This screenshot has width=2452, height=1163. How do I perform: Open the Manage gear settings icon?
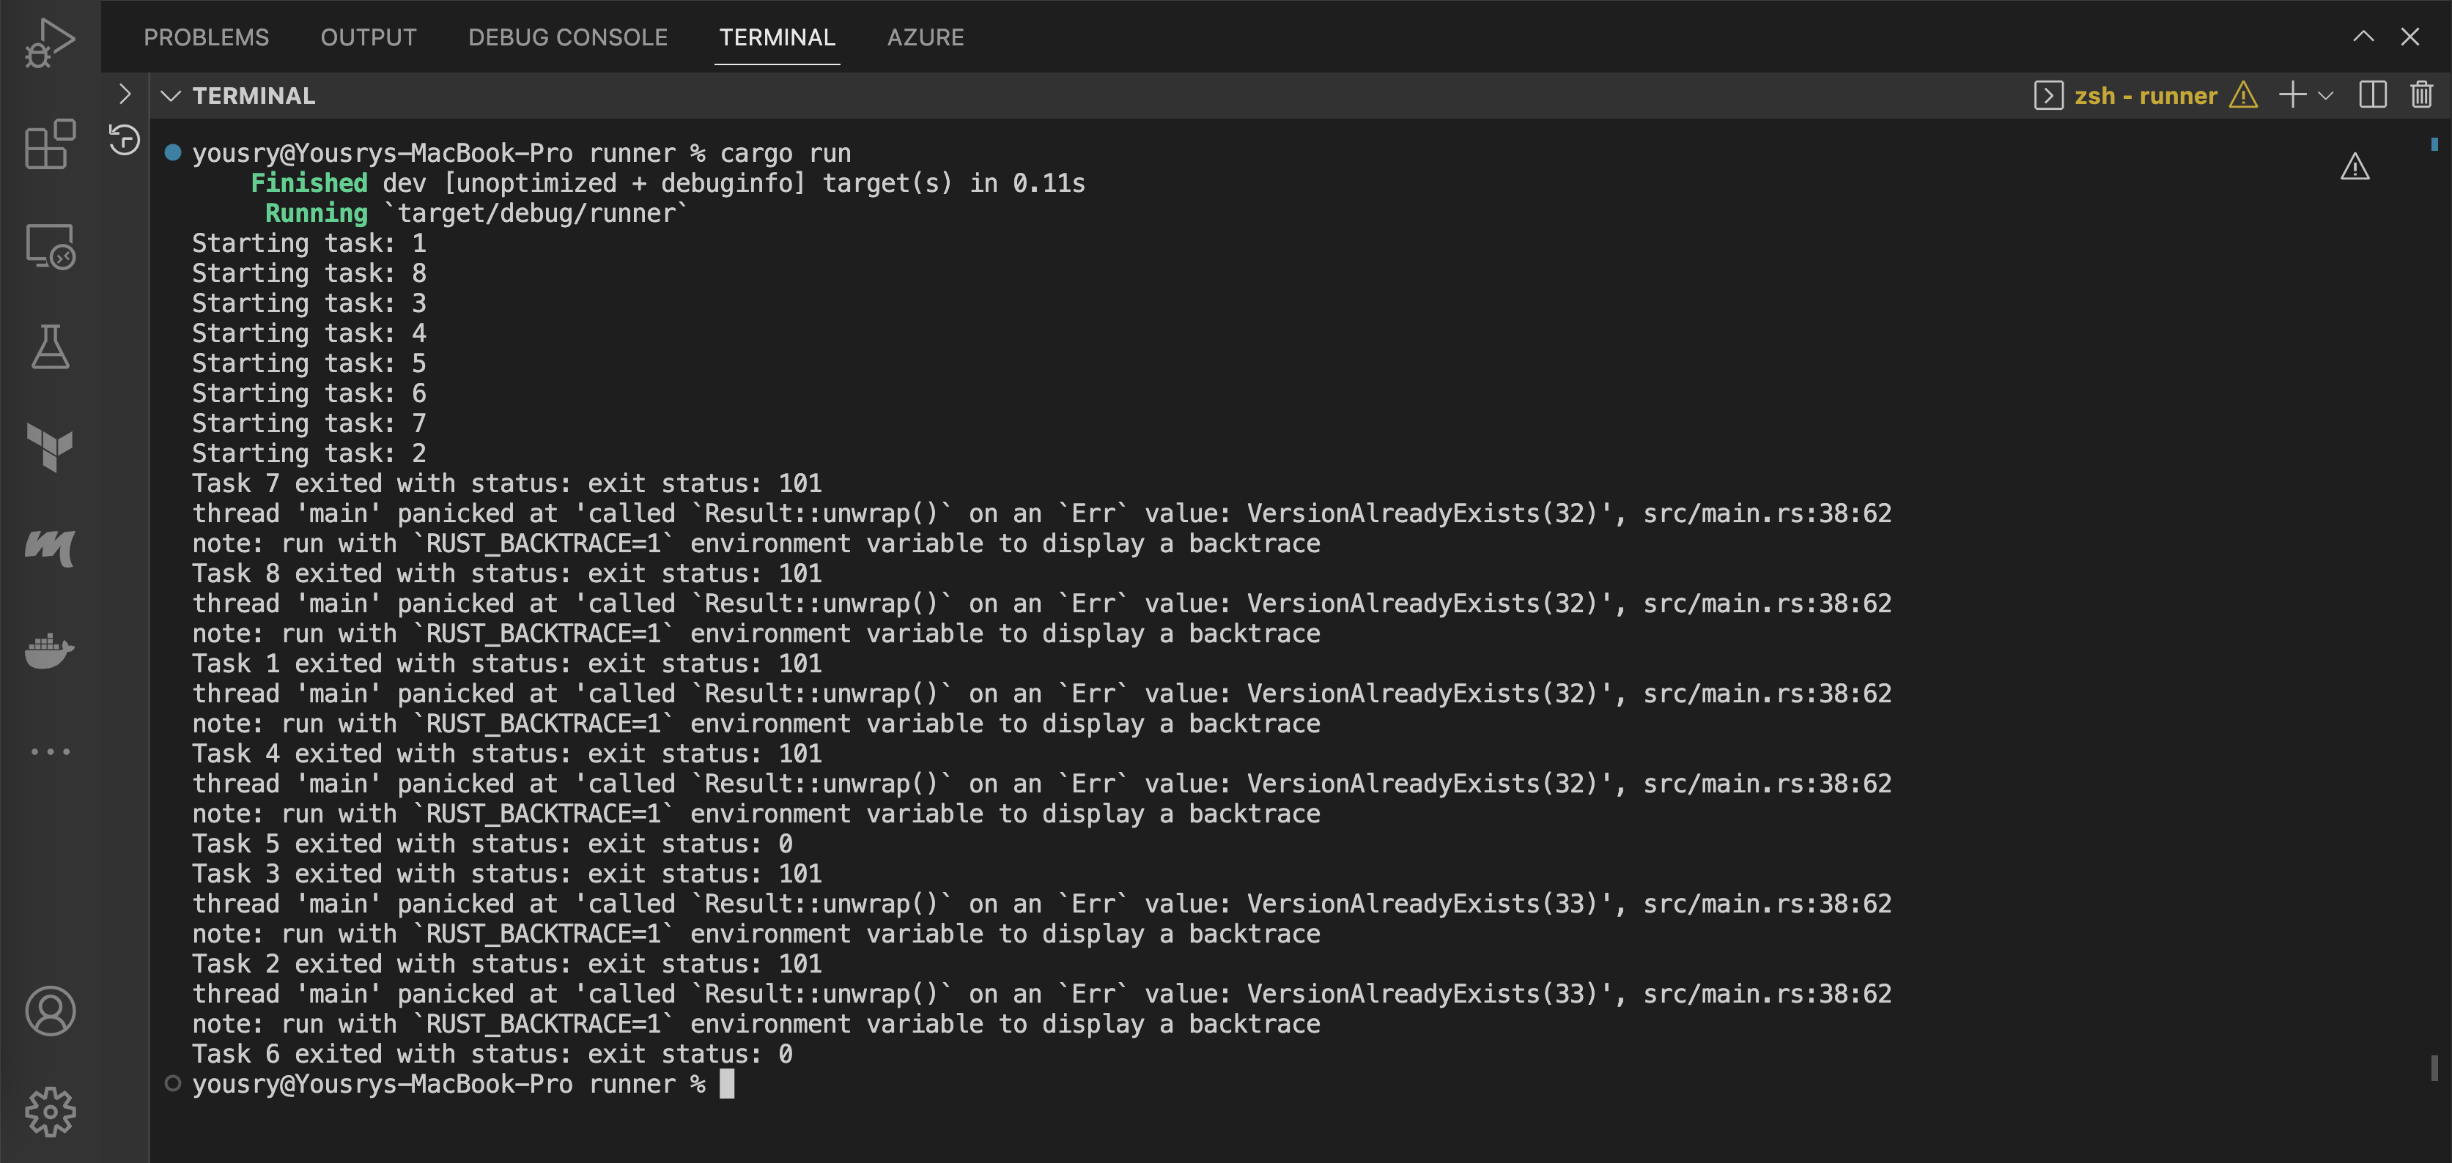[50, 1112]
